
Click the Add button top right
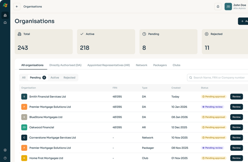[x=243, y=21]
